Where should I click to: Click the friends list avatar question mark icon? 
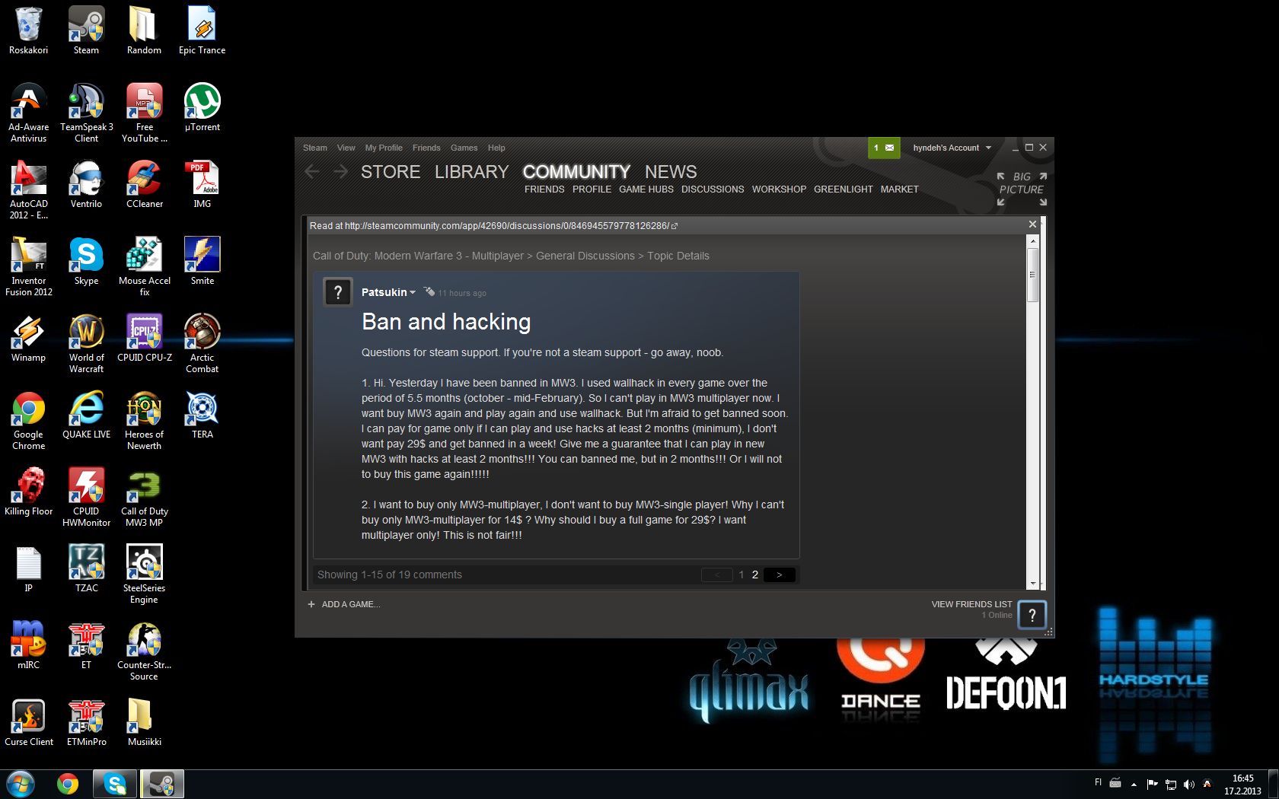(1032, 615)
